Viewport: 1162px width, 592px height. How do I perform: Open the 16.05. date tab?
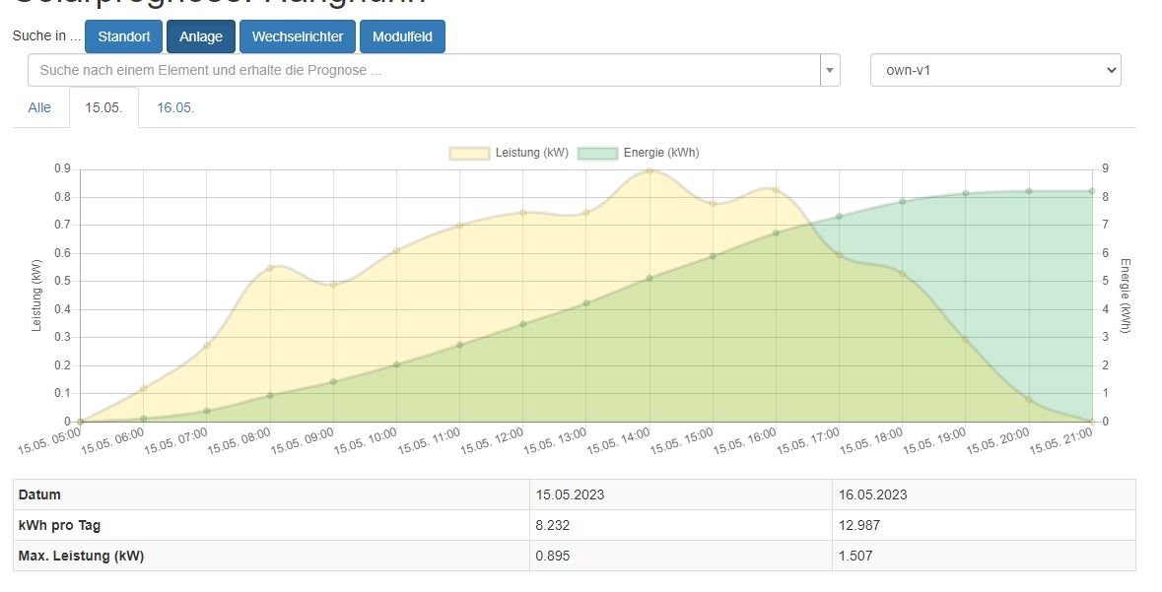coord(175,107)
